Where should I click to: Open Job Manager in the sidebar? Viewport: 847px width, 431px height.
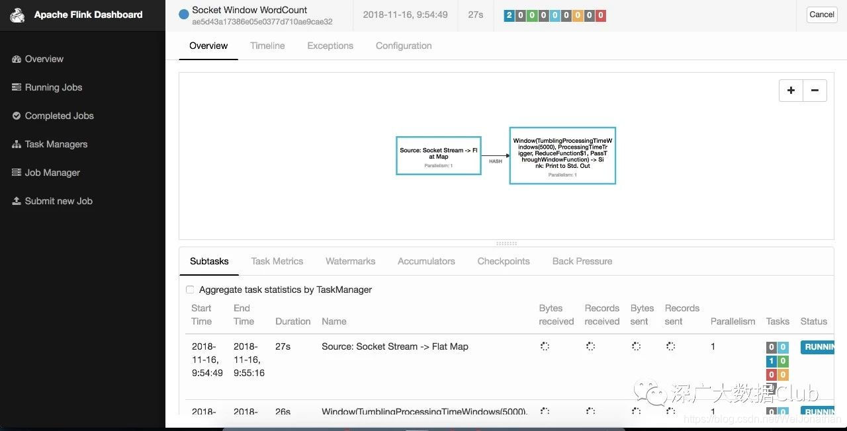click(x=46, y=173)
